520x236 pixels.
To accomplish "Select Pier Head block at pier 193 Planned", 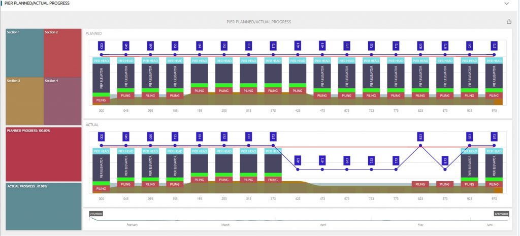I will (199, 60).
